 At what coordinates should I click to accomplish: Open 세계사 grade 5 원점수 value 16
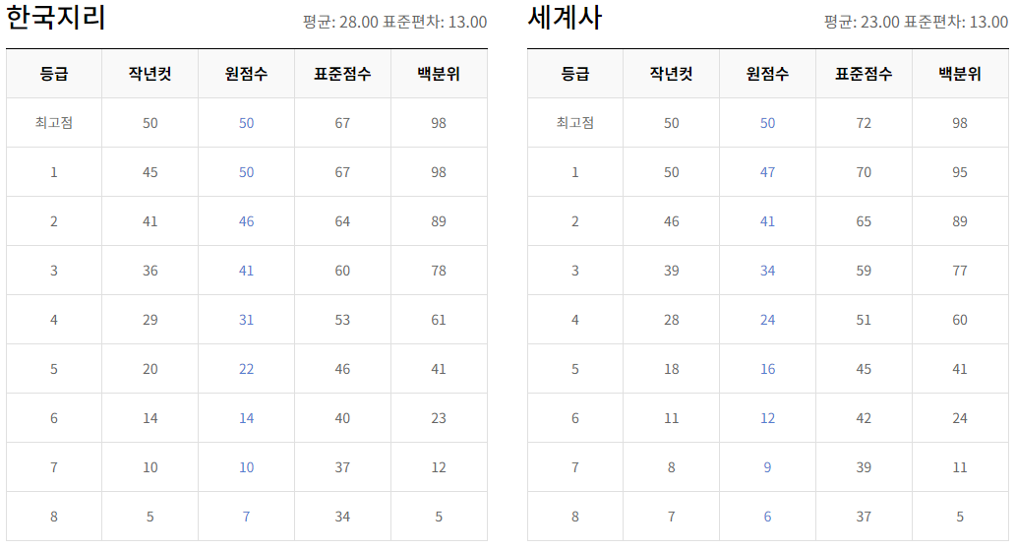coord(767,369)
